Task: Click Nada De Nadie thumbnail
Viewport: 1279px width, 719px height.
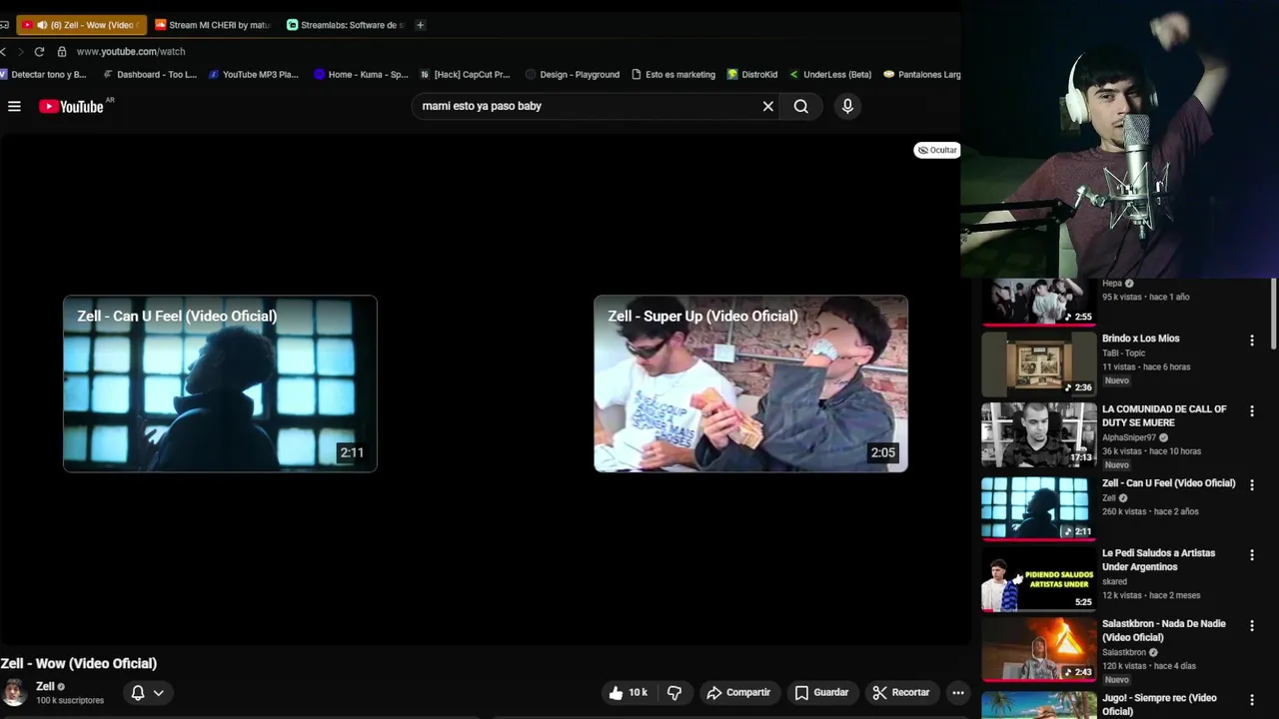Action: 1038,649
